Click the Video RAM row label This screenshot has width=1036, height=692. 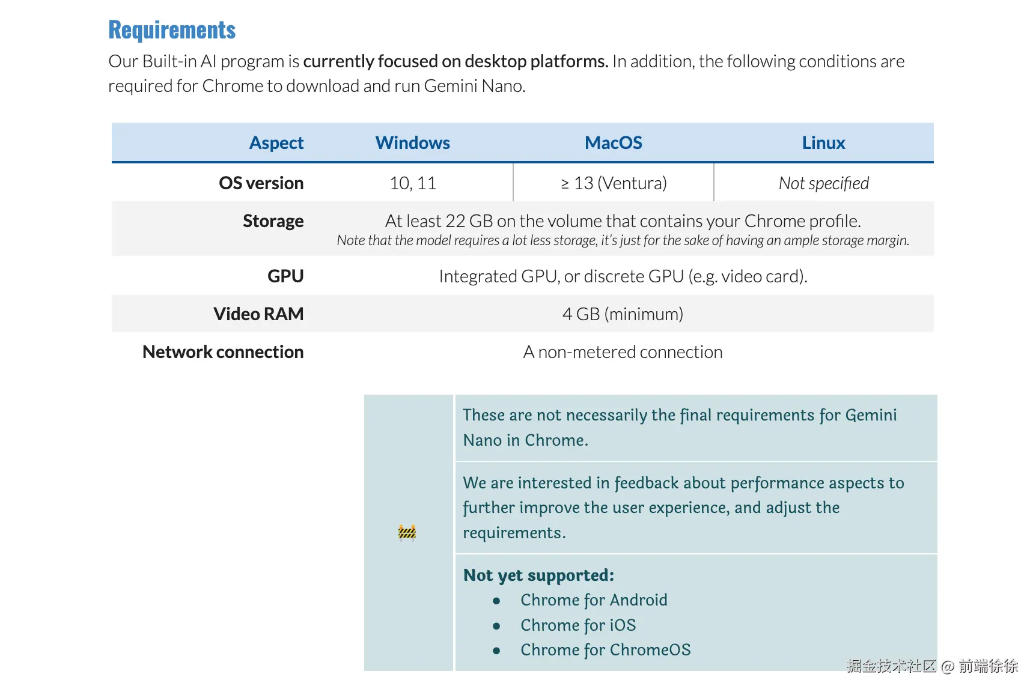click(258, 314)
